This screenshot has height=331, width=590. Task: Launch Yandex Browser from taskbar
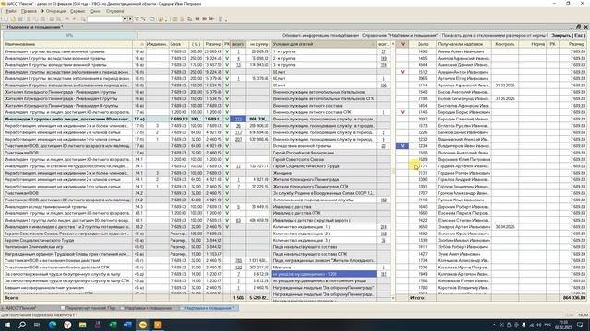[x=67, y=325]
